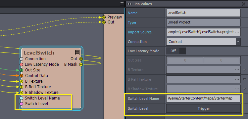Click Low Latency Mode label in Pin Values
The width and height of the screenshot is (248, 119).
pyautogui.click(x=143, y=51)
